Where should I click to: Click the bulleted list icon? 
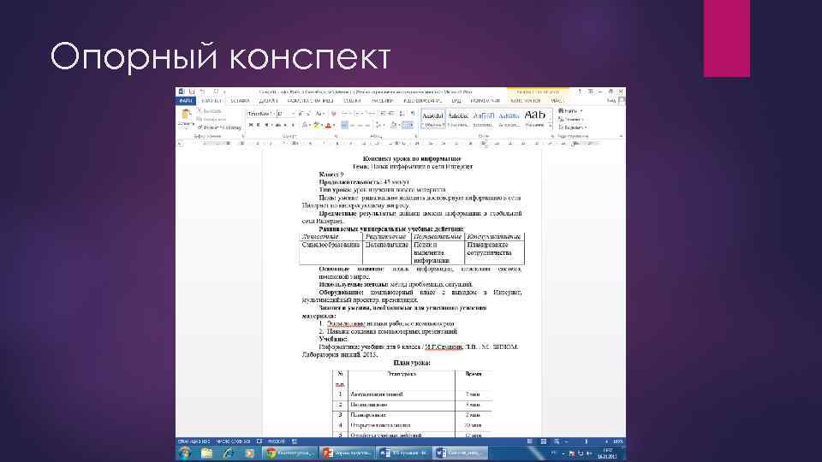point(346,114)
